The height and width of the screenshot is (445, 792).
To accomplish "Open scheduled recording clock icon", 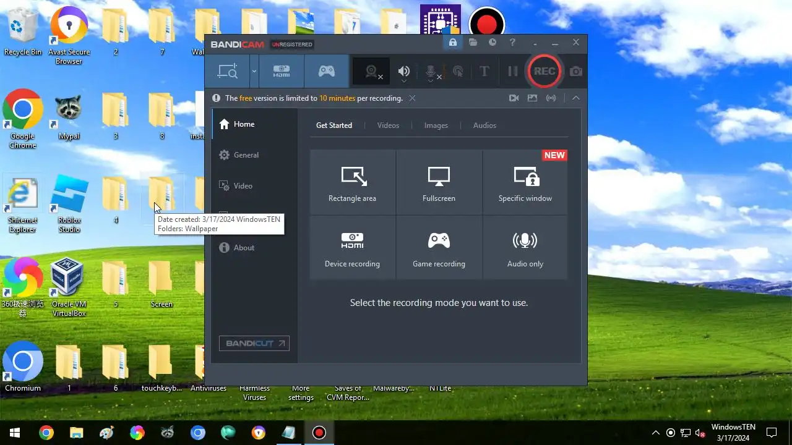I will [493, 43].
